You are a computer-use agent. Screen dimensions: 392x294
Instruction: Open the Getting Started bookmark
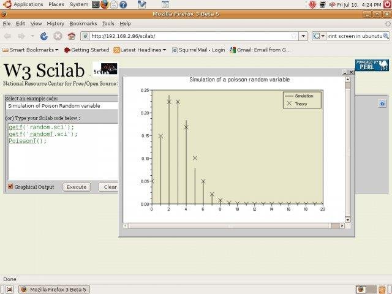point(87,50)
